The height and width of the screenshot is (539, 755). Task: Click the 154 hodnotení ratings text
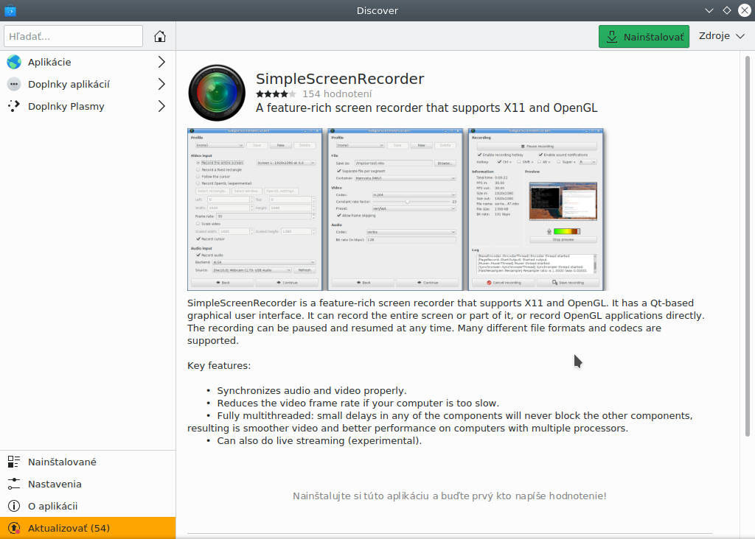(337, 94)
